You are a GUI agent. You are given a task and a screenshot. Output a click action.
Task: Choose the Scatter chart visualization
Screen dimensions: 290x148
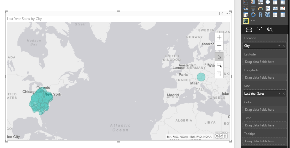pyautogui.click(x=246, y=2)
